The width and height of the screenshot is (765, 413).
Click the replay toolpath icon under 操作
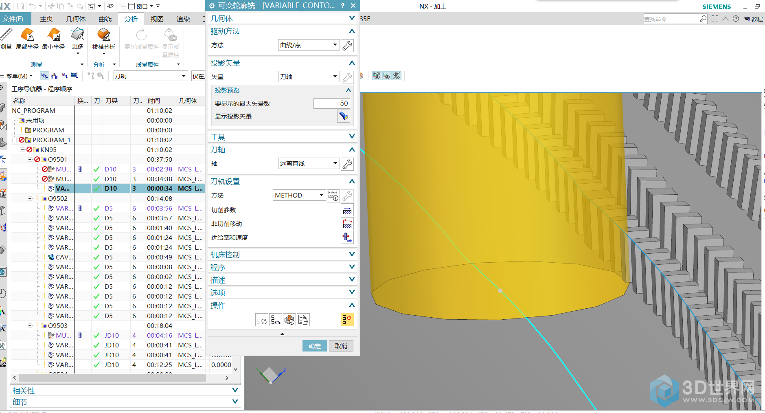tap(276, 320)
